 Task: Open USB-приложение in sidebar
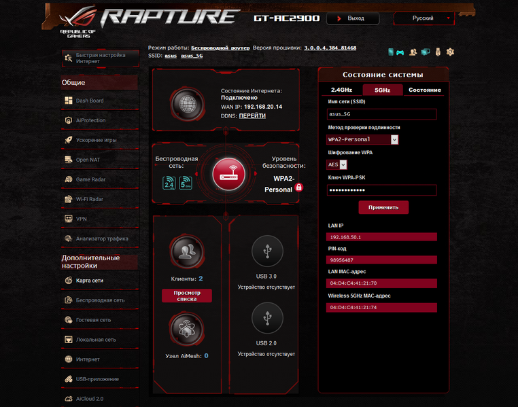[100, 379]
